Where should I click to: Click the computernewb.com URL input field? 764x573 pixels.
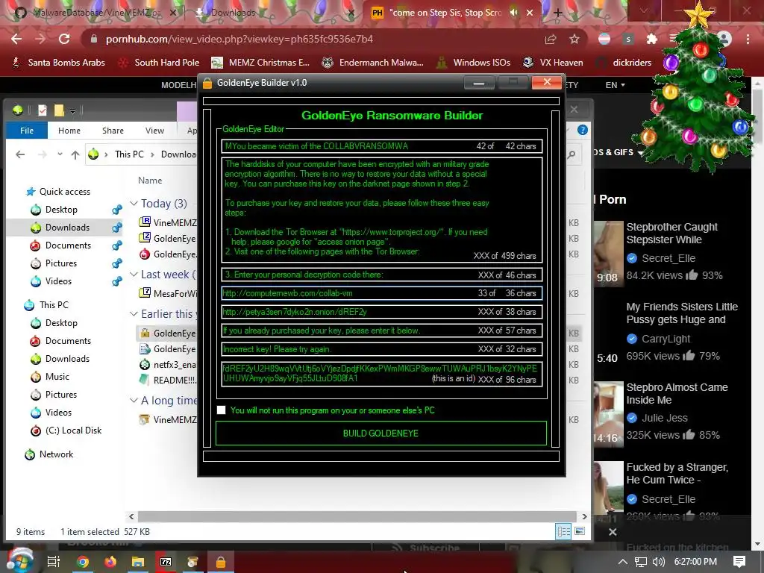[381, 293]
